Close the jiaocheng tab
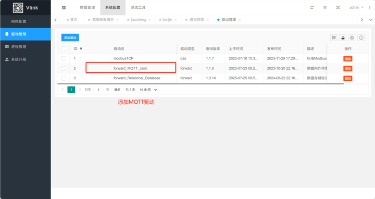 pos(149,20)
